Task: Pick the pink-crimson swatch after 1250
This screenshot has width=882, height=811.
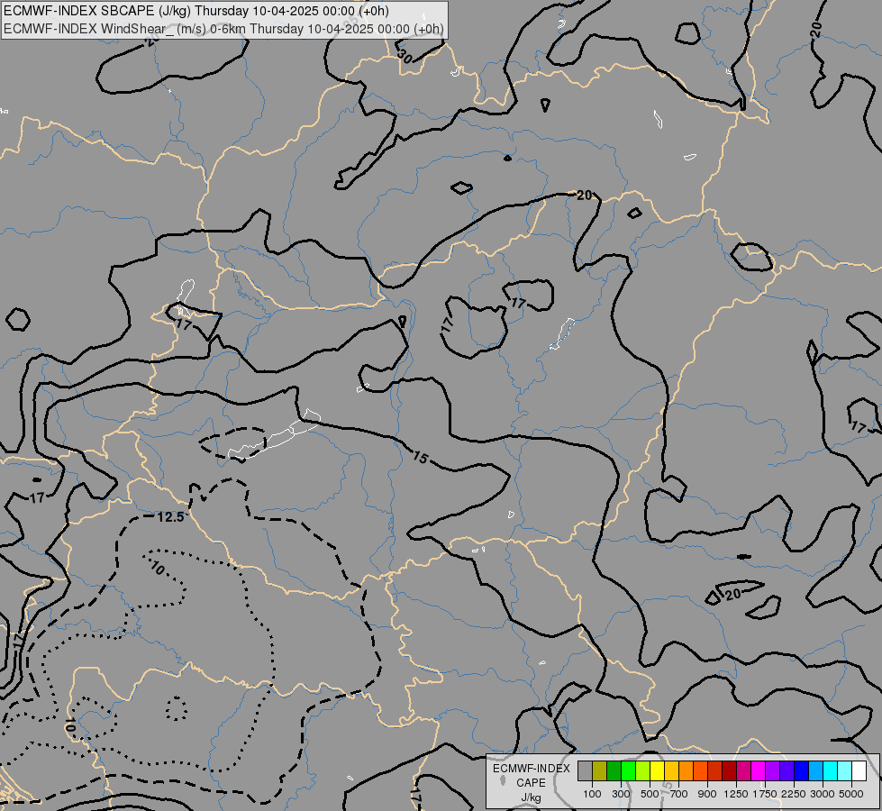Action: click(x=743, y=771)
